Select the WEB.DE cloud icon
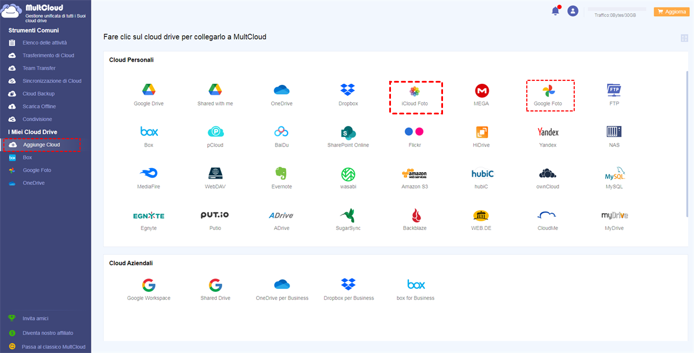 click(482, 215)
